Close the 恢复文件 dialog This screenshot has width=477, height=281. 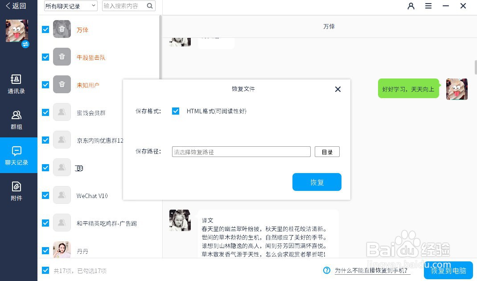[337, 89]
